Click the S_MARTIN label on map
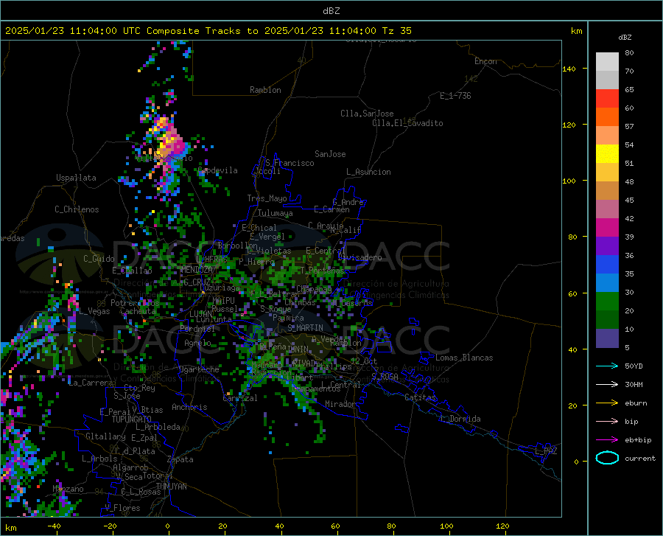Screen dimensions: 663x536 tap(305, 328)
